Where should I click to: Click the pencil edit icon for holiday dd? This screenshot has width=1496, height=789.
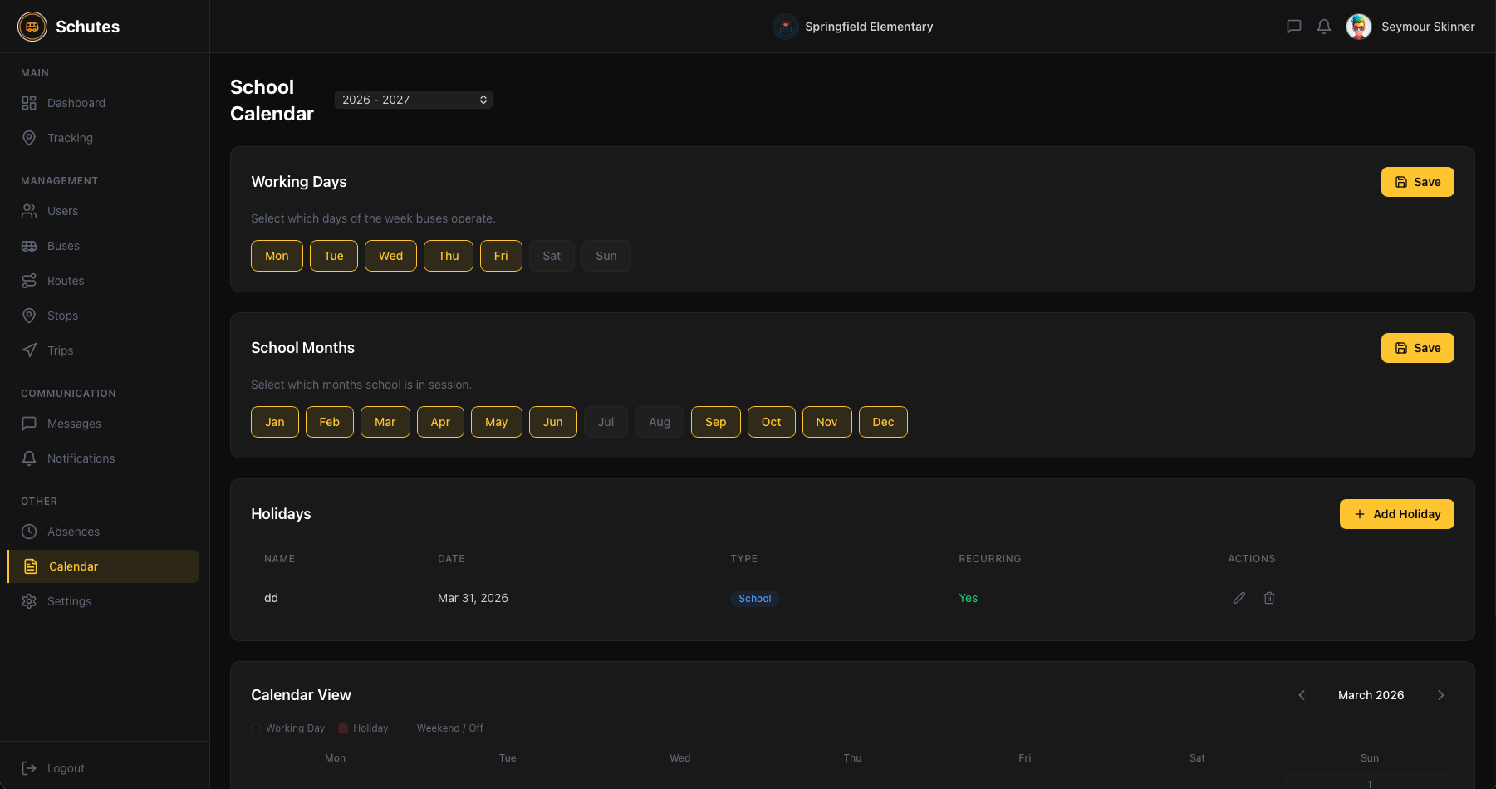(x=1238, y=598)
